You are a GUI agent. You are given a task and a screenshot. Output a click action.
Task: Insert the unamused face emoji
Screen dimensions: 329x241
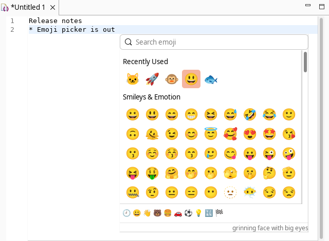click(289, 192)
